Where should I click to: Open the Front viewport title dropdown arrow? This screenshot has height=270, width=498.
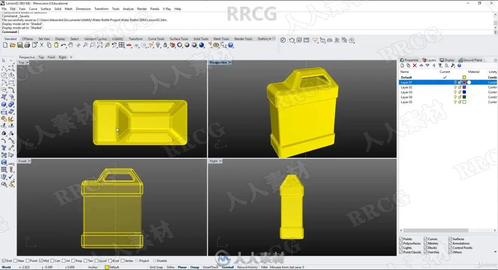(x=29, y=161)
